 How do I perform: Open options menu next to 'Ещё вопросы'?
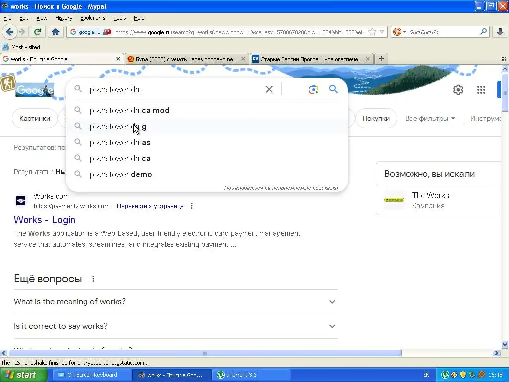93,279
